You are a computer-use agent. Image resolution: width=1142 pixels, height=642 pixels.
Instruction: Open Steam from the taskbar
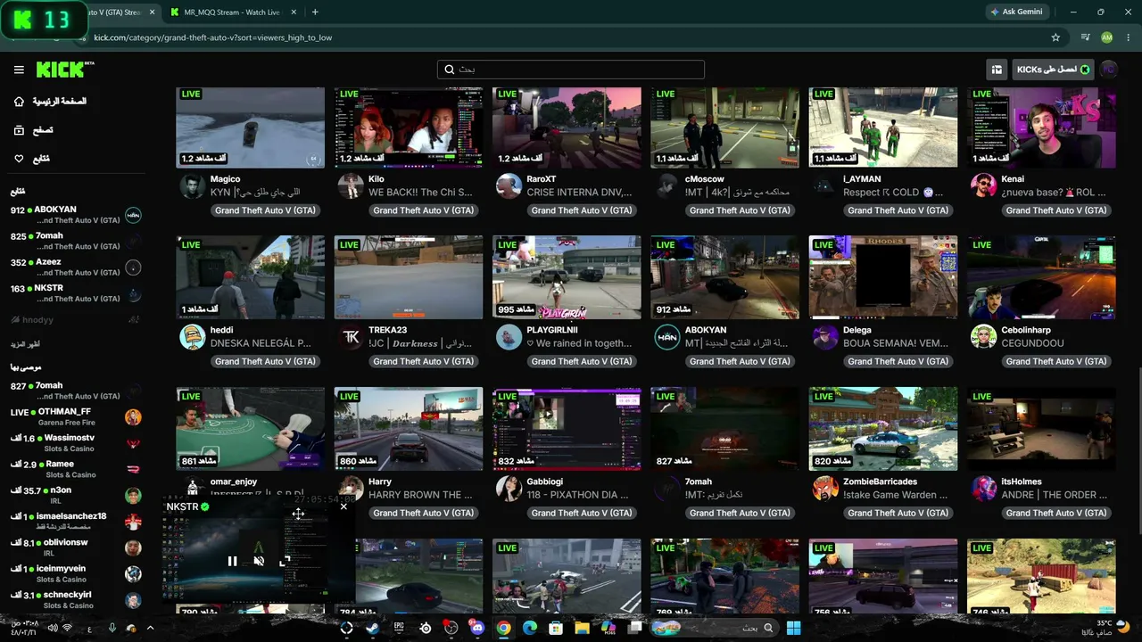coord(373,628)
